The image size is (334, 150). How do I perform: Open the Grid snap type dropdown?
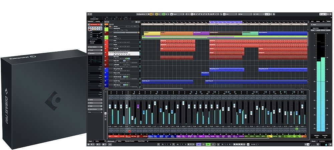[232, 14]
